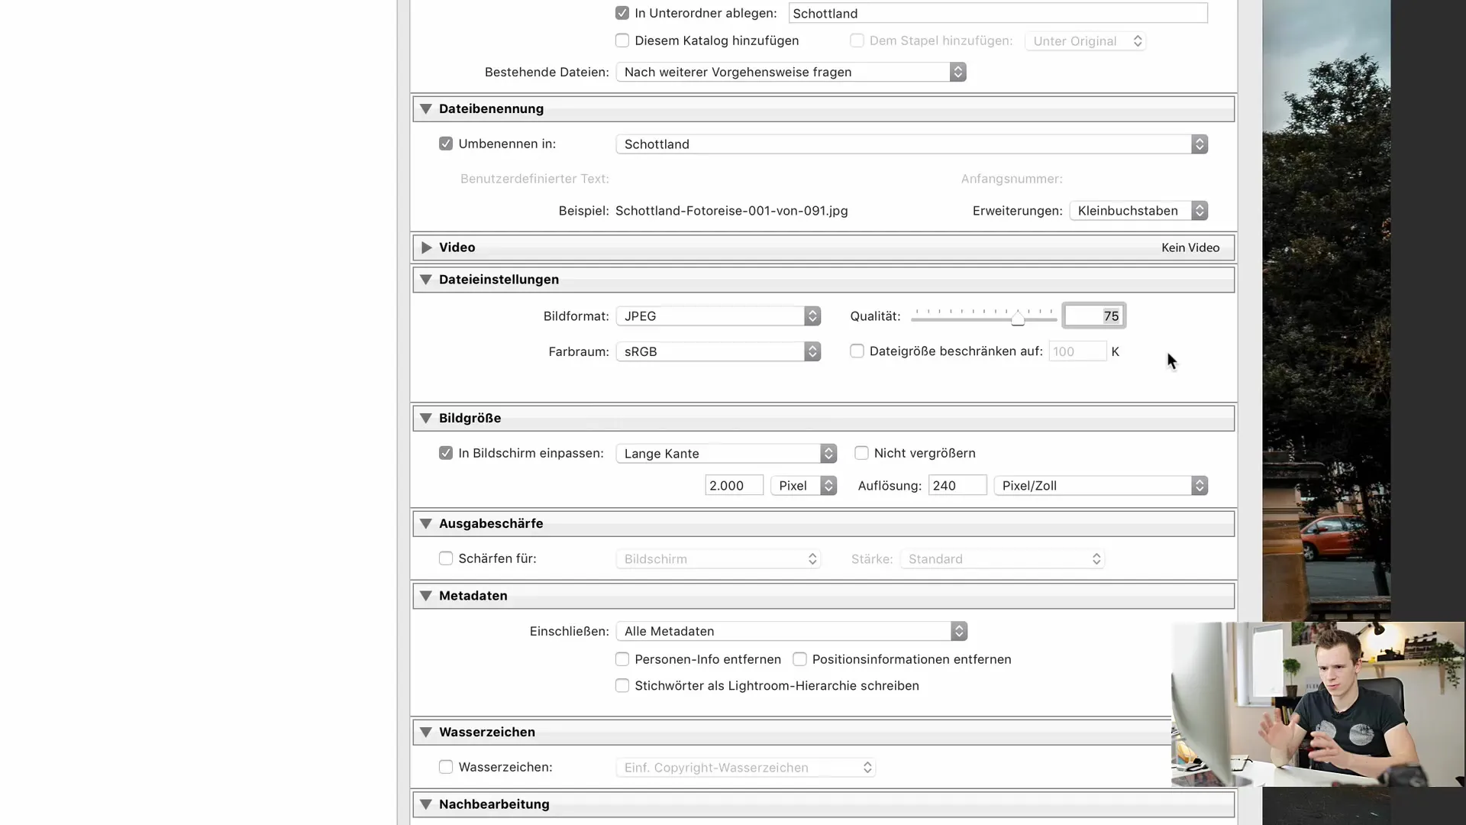Uncheck In Unterordner ablegen checkbox

point(622,13)
